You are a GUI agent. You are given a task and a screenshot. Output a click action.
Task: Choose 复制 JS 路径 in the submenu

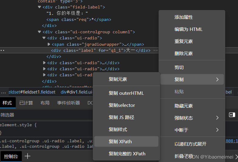tap(126, 117)
